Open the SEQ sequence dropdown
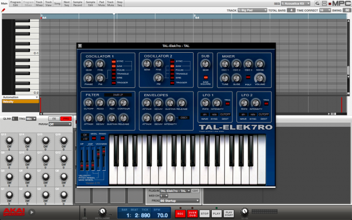 (x=296, y=4)
